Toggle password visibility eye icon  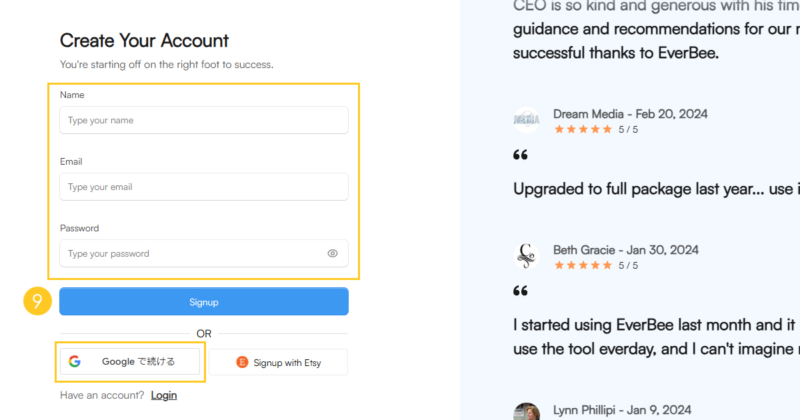click(333, 253)
